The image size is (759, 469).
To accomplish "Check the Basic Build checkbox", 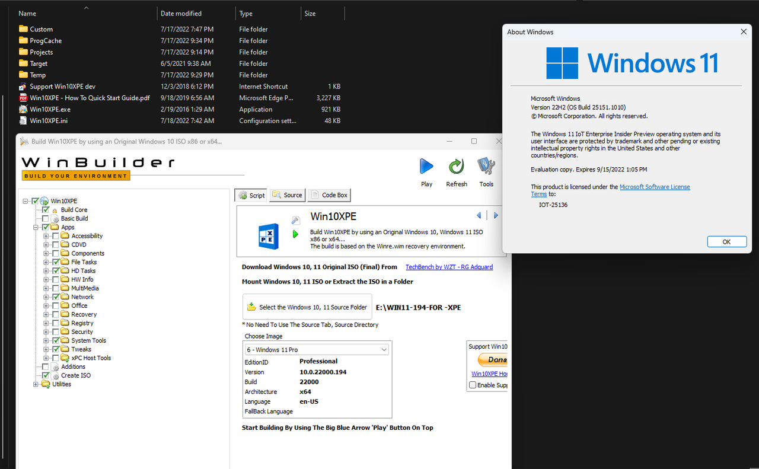I will pyautogui.click(x=46, y=218).
